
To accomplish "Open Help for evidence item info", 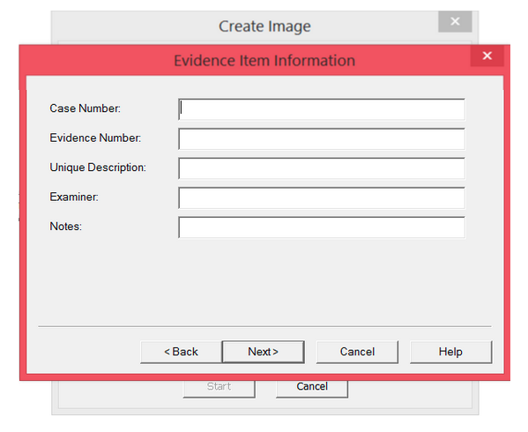I will point(450,352).
